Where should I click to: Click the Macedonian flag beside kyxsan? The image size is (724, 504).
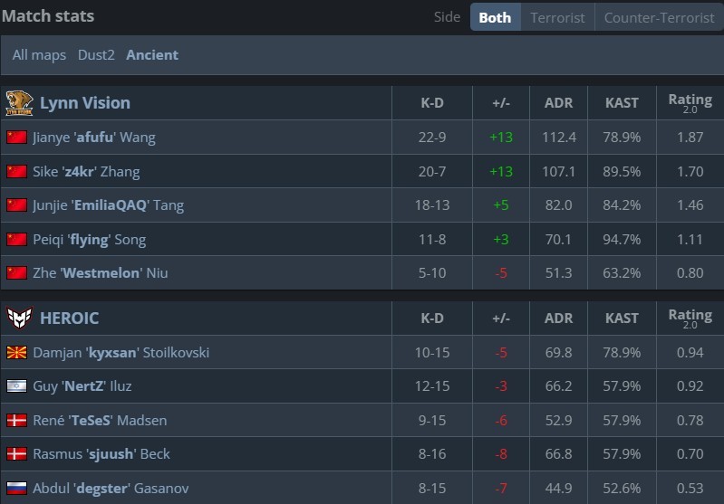(x=16, y=352)
